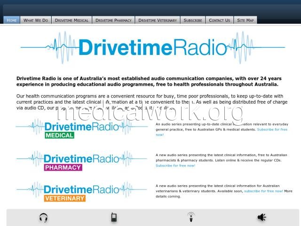301x226 pixels.
Task: Open the What We Do tab
Action: tap(36, 20)
